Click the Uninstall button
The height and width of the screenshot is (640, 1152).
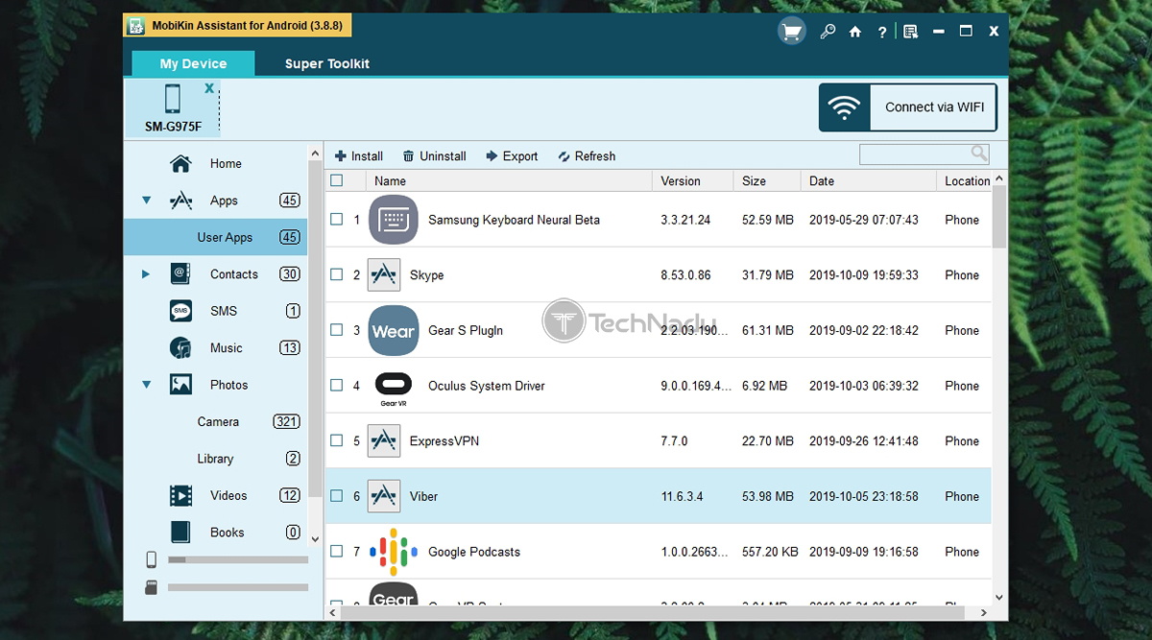coord(434,156)
